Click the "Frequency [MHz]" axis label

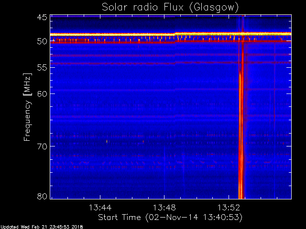click(x=27, y=107)
